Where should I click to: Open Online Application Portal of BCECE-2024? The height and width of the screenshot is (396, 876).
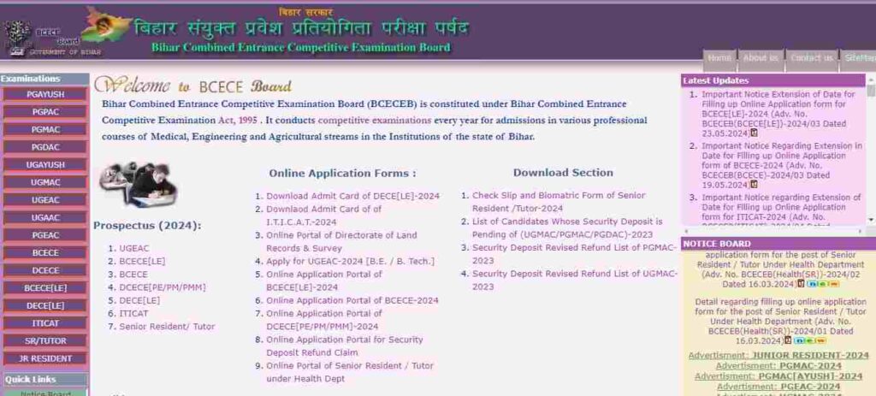pos(352,300)
